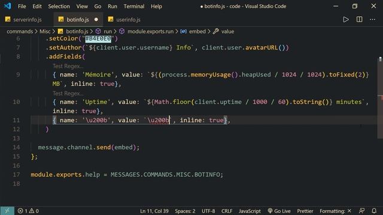Click the JS file icon in serverinfo.js tab

(8, 19)
